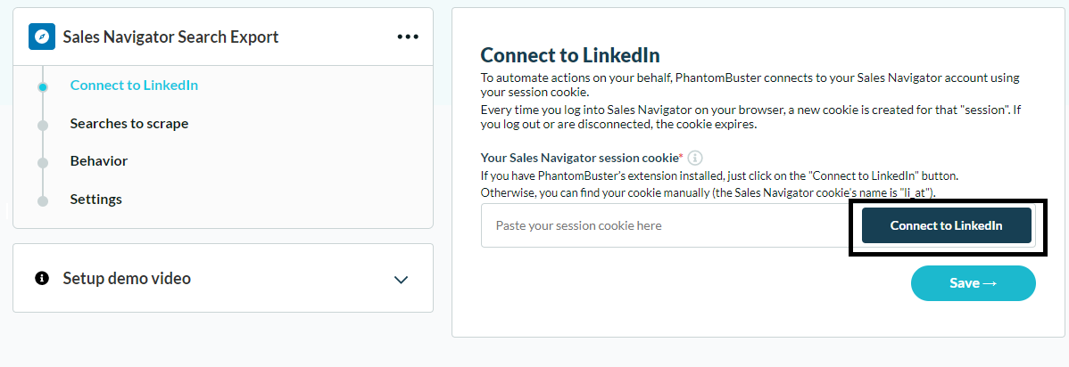Viewport: 1069px width, 367px height.
Task: Click the step dot beside Searches to scrape
Action: pyautogui.click(x=43, y=126)
